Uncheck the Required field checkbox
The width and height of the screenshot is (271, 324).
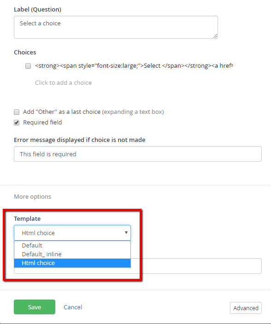[17, 123]
